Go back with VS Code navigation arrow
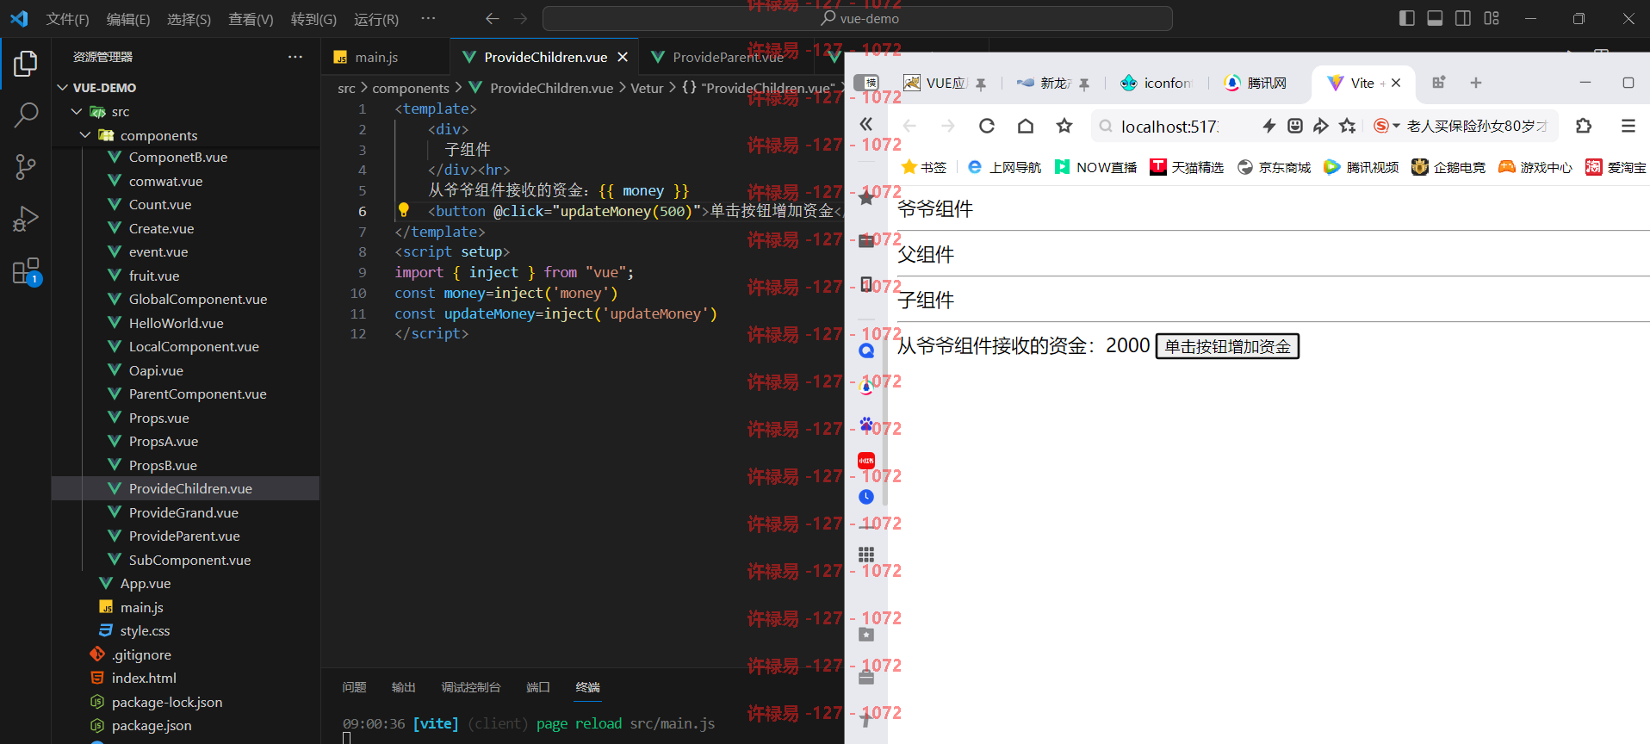The height and width of the screenshot is (744, 1650). click(x=492, y=18)
